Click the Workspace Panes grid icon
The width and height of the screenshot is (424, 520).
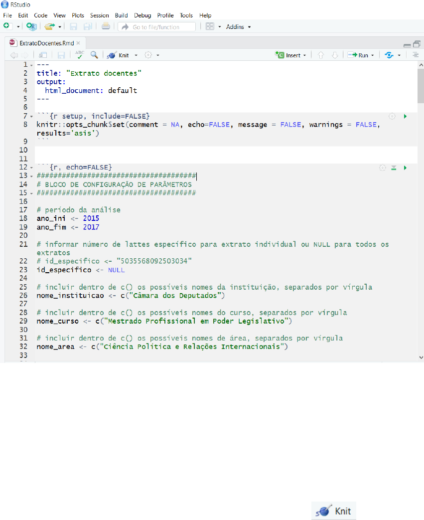pos(210,26)
